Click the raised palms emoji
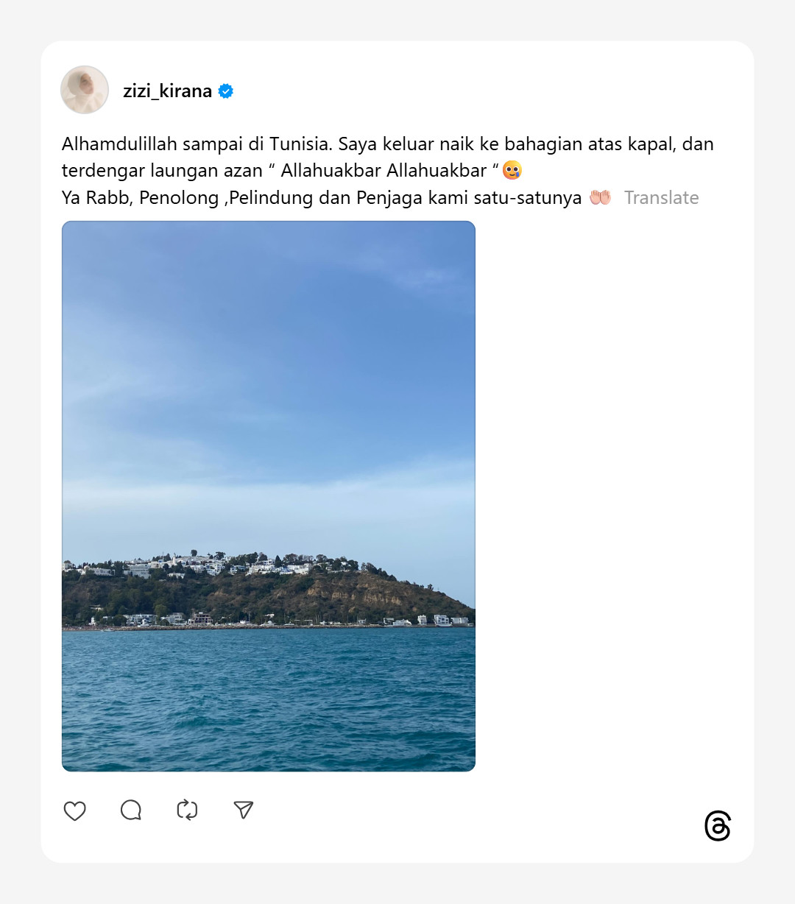Screen dimensions: 795x904 click(600, 197)
